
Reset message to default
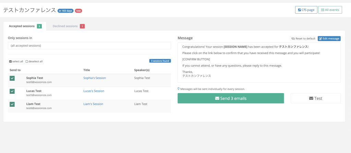(x=303, y=38)
